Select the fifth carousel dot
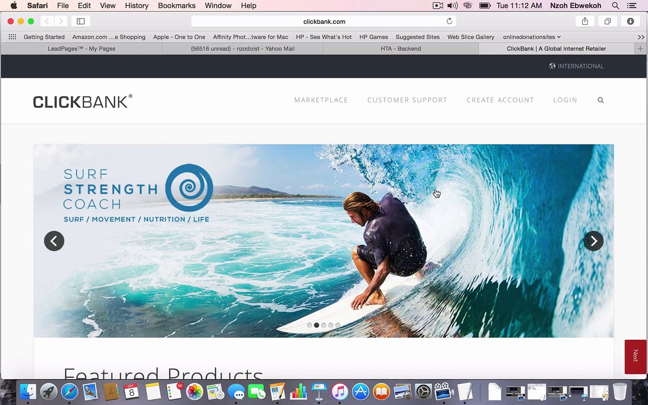 [337, 325]
